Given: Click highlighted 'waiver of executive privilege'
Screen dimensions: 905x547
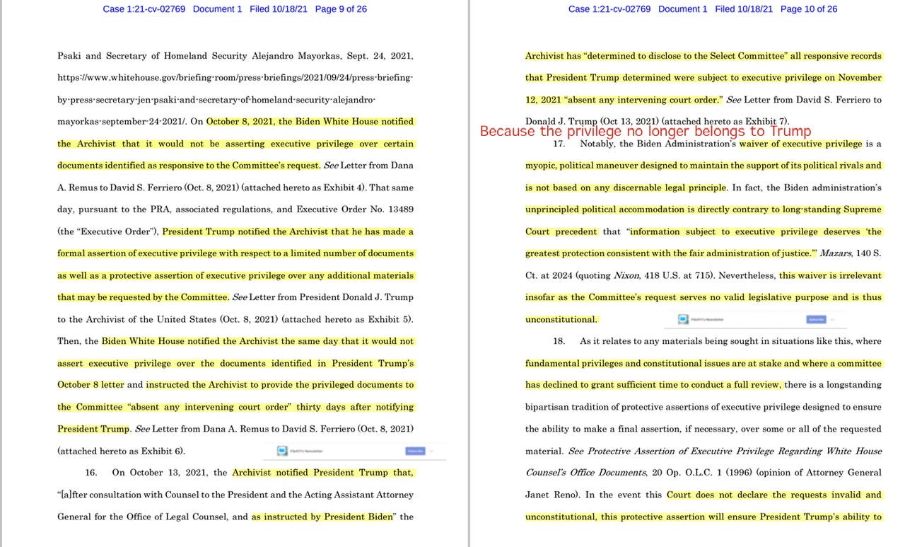Looking at the screenshot, I should (801, 144).
